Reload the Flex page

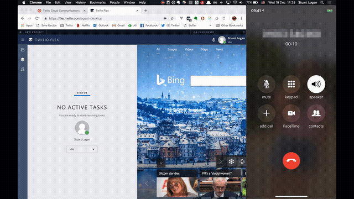(37, 18)
